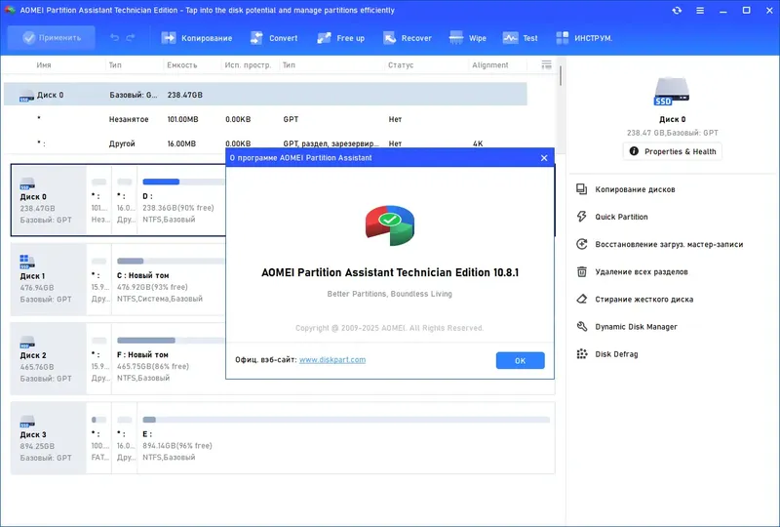Click the Disk Defrag icon
The height and width of the screenshot is (527, 780).
click(581, 353)
